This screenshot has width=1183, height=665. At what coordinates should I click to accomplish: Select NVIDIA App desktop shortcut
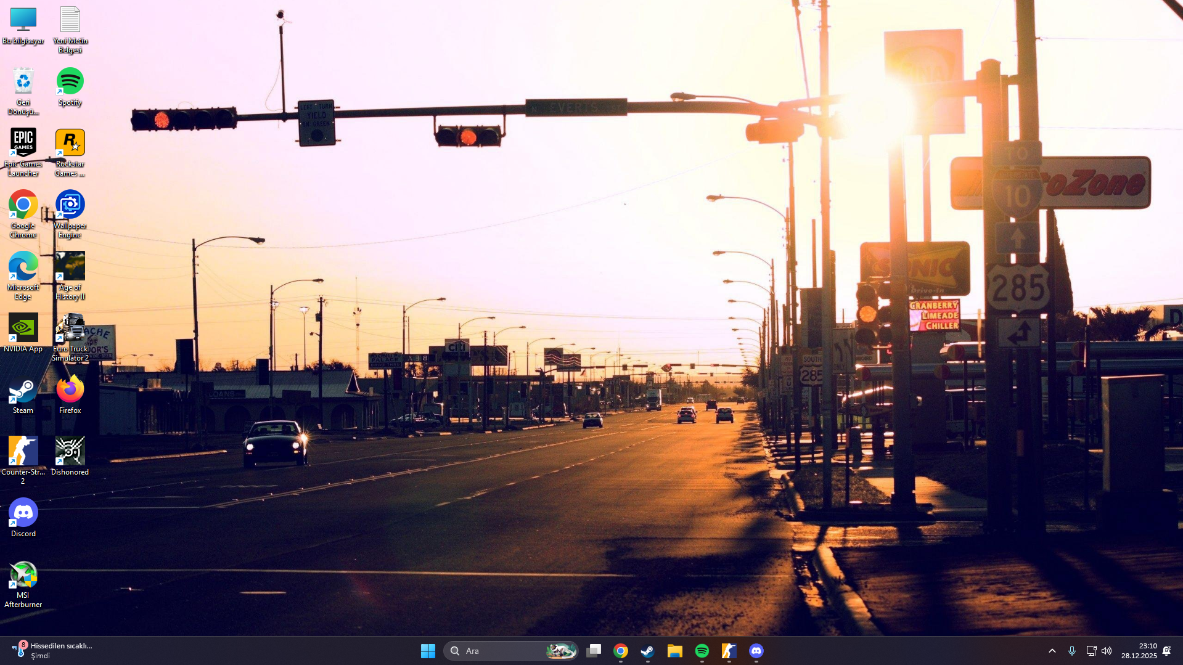[23, 333]
